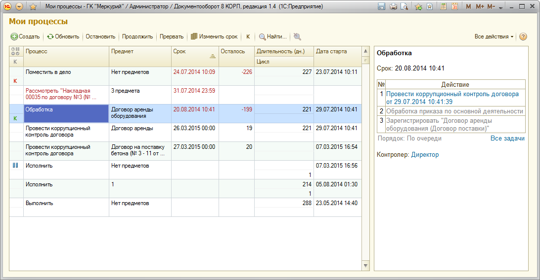The image size is (540, 280).
Task: Click the M+ memory button
Action: click(480, 6)
